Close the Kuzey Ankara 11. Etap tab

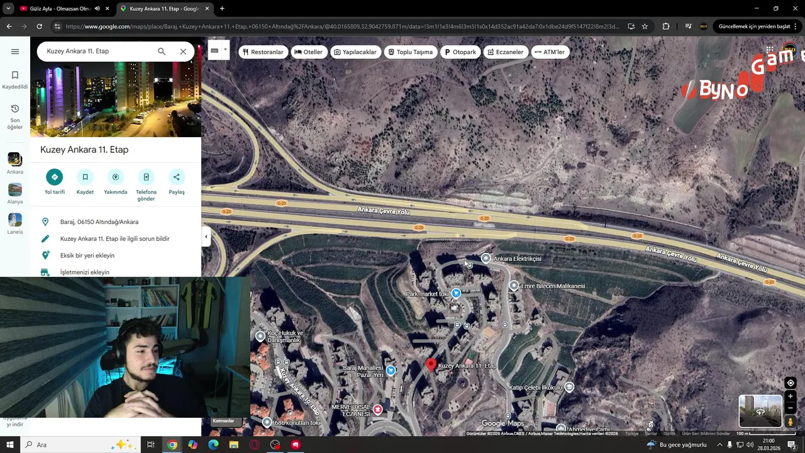(x=208, y=9)
